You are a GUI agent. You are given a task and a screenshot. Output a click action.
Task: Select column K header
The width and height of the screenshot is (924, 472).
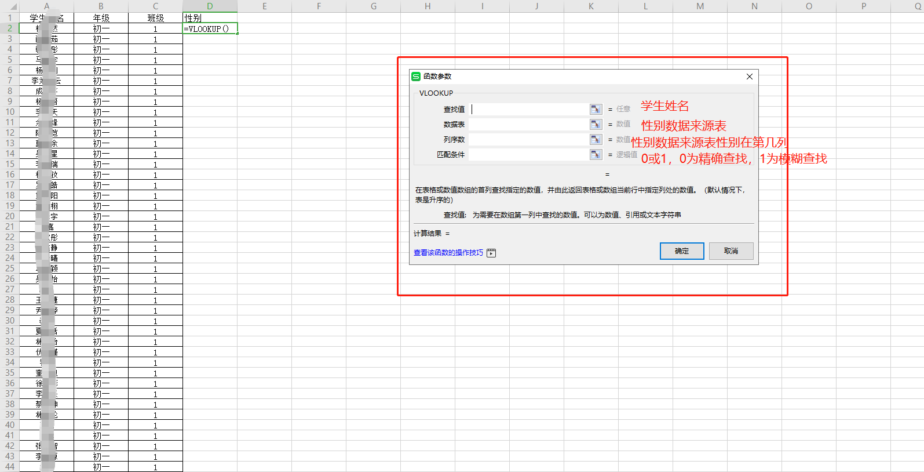591,6
